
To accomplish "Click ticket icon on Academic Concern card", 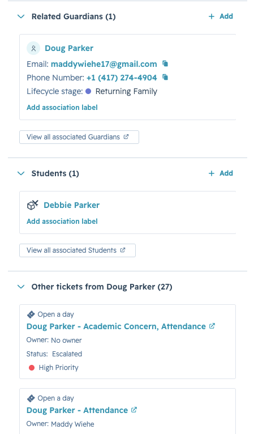I will coord(31,314).
